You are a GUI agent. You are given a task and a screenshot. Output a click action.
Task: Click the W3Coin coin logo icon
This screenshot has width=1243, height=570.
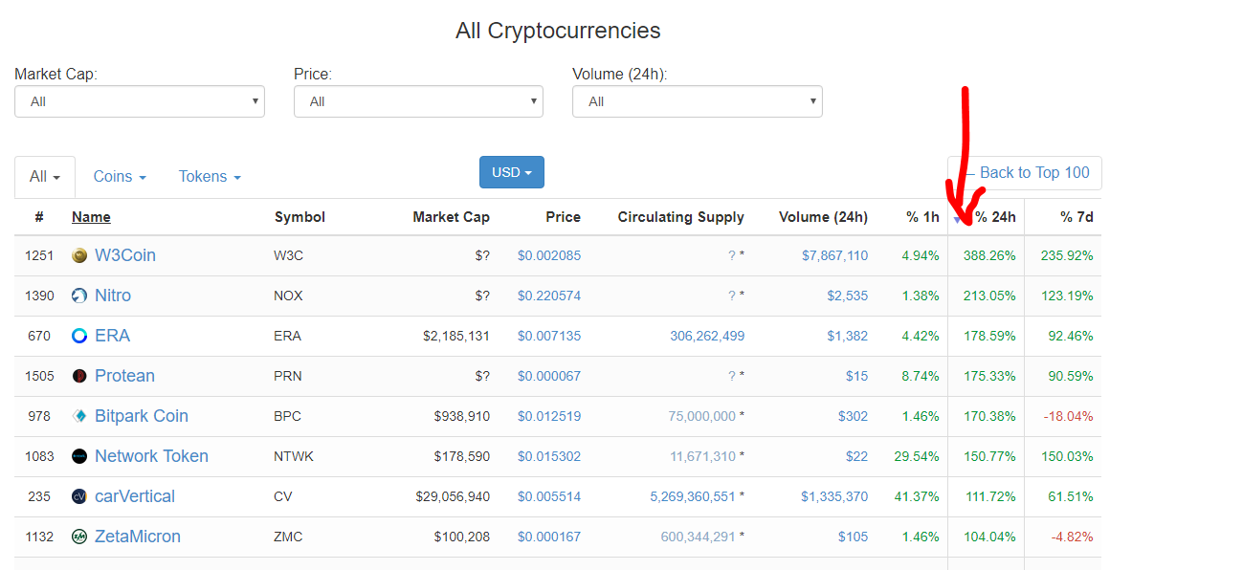point(79,255)
